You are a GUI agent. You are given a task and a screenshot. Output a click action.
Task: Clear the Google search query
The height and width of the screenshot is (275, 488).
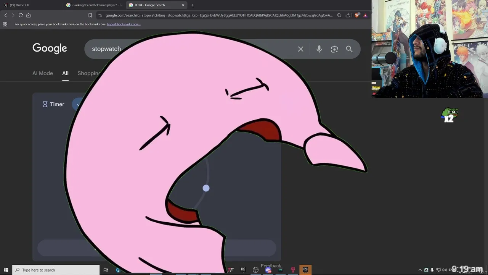[300, 49]
